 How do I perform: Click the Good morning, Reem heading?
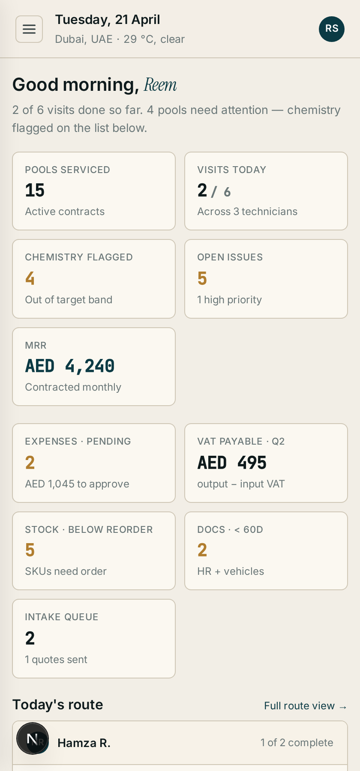[95, 85]
